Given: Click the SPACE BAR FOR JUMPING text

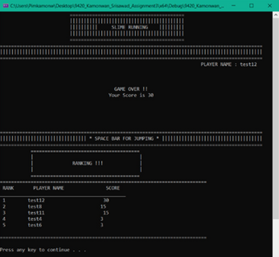Looking at the screenshot, I should coord(124,139).
